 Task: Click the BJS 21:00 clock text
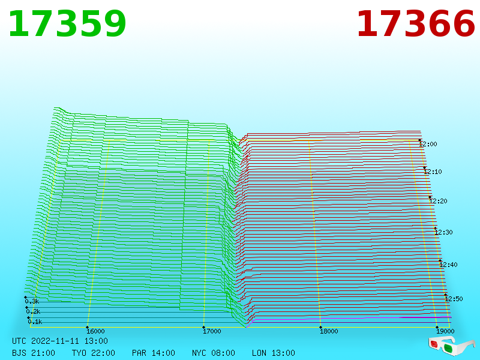coord(34,353)
